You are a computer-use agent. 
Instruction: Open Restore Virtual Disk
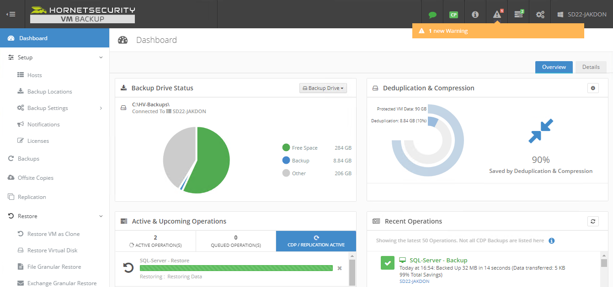click(53, 250)
